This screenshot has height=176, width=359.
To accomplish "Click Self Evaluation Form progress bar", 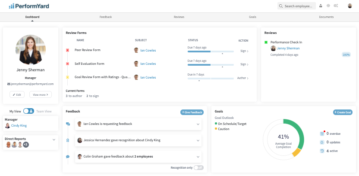I will click(211, 65).
